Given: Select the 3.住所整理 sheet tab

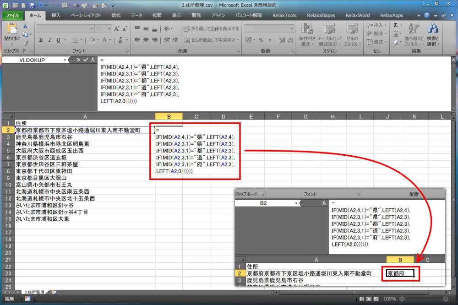Looking at the screenshot, I should point(34,292).
